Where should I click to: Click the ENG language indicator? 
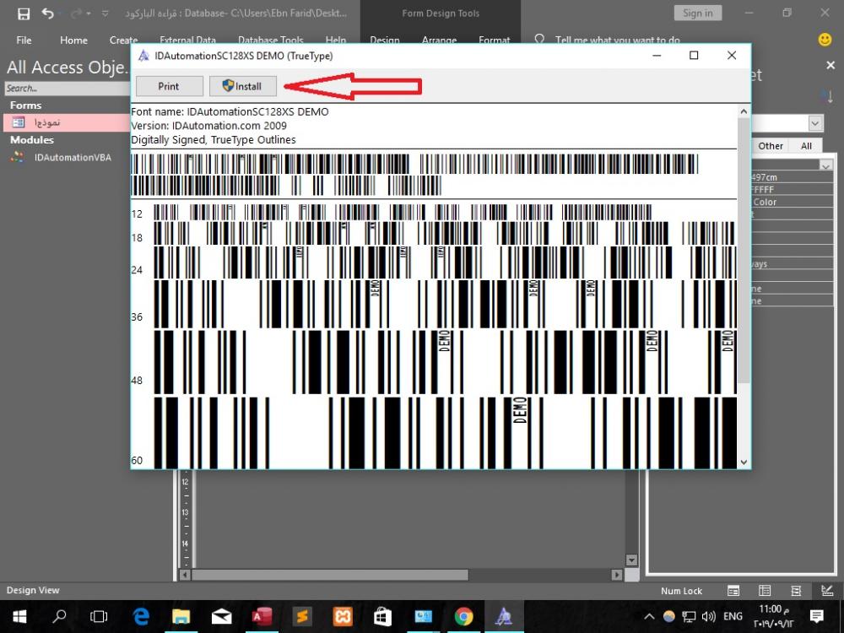pyautogui.click(x=733, y=616)
